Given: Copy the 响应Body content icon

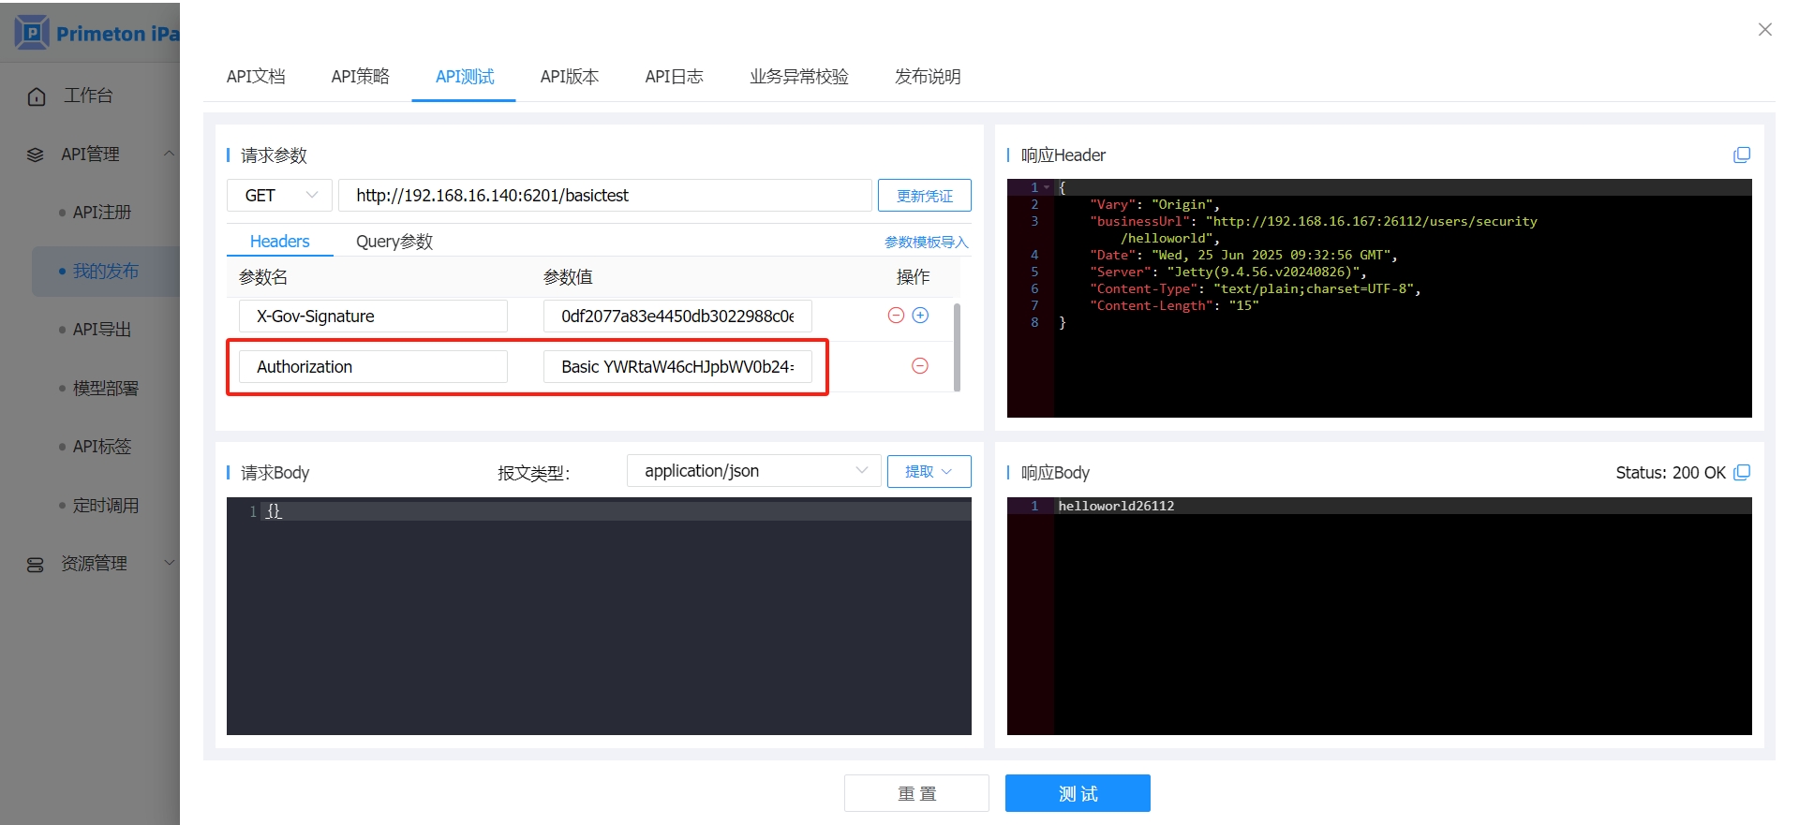Looking at the screenshot, I should [x=1741, y=473].
